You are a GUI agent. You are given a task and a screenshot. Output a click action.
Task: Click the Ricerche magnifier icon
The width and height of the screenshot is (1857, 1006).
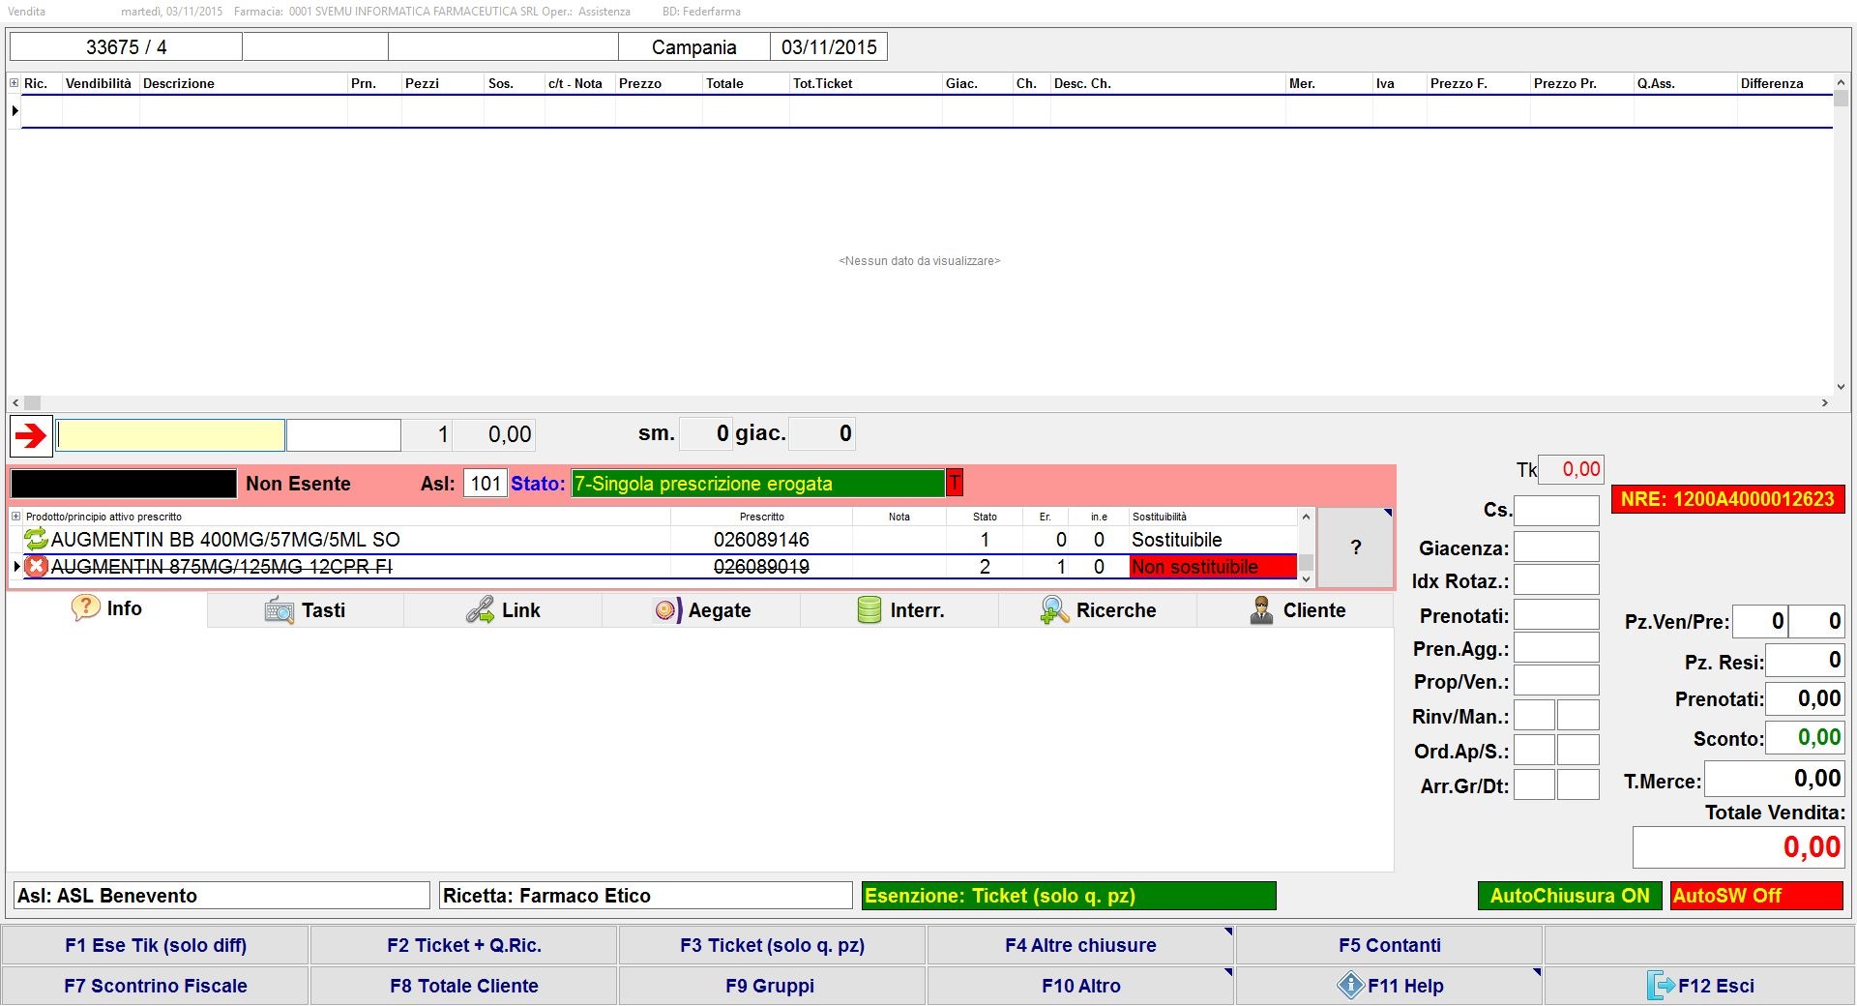(1053, 610)
